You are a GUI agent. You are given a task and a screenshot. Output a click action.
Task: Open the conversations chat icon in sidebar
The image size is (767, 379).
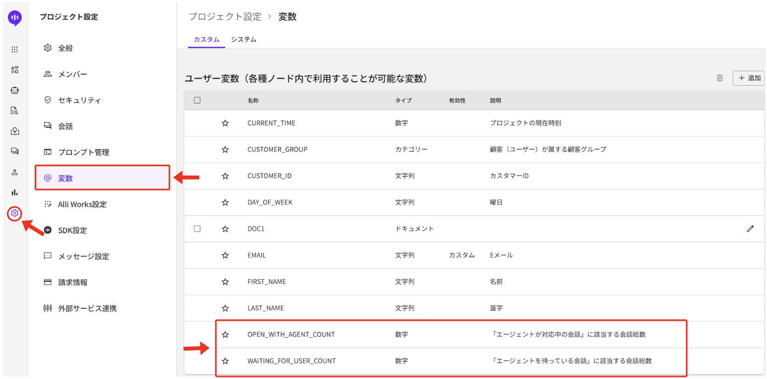[14, 151]
